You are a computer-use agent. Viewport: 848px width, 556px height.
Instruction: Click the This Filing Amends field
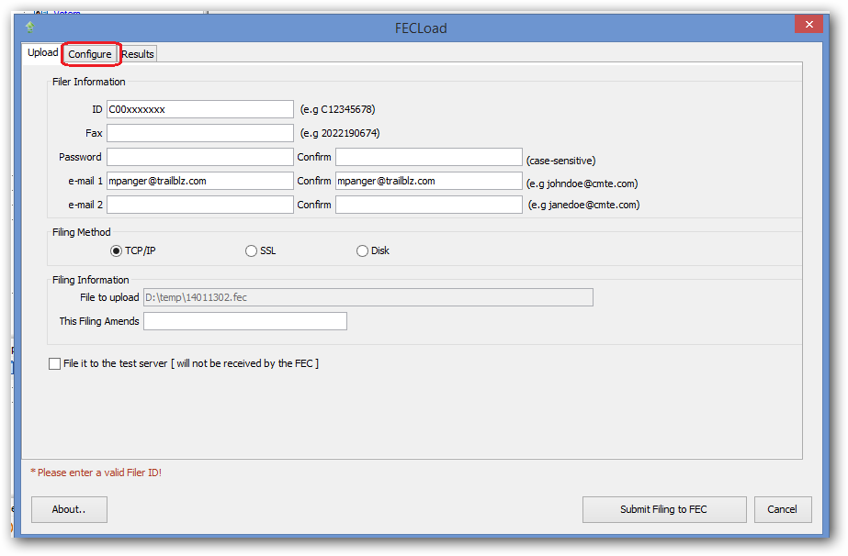coord(244,321)
